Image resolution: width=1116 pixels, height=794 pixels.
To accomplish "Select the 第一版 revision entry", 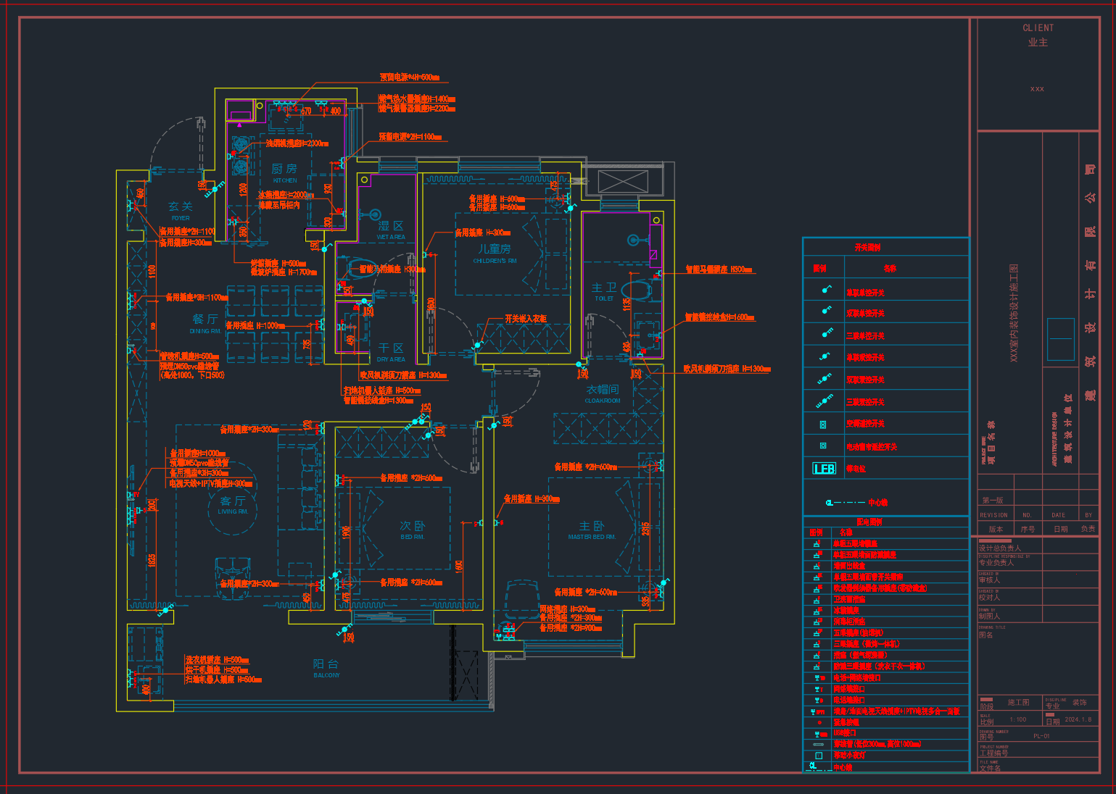I will [993, 500].
